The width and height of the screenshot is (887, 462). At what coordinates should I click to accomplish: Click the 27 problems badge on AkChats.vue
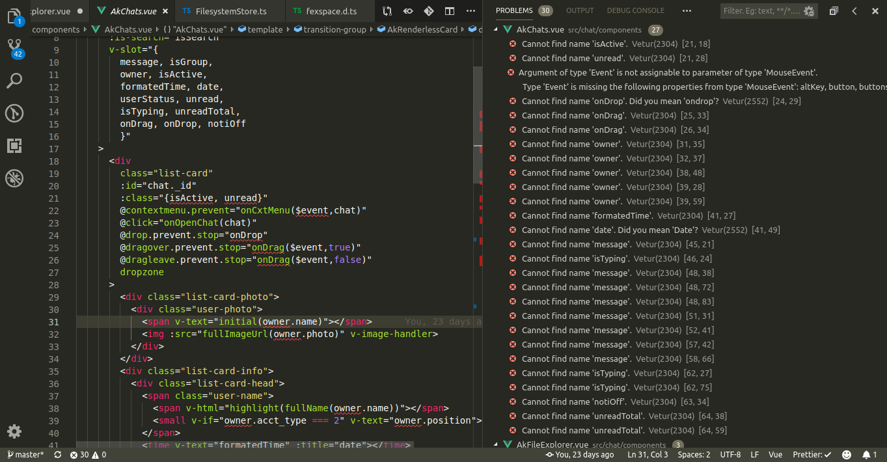pos(655,30)
